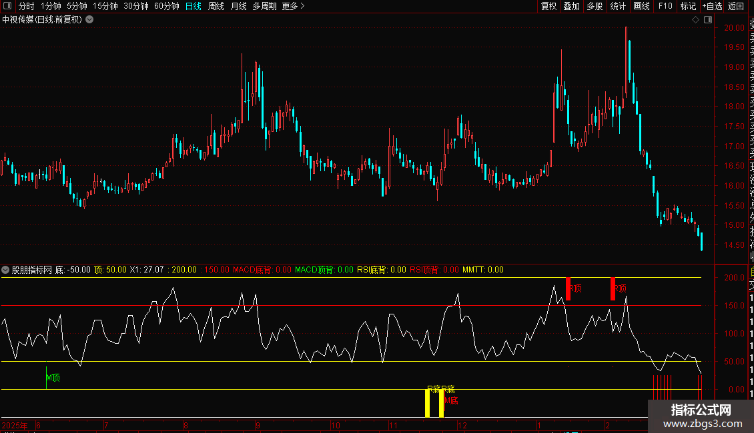
Task: Switch to 15分钟 period
Action: [x=105, y=6]
